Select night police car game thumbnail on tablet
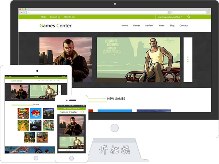 [x=36, y=125]
